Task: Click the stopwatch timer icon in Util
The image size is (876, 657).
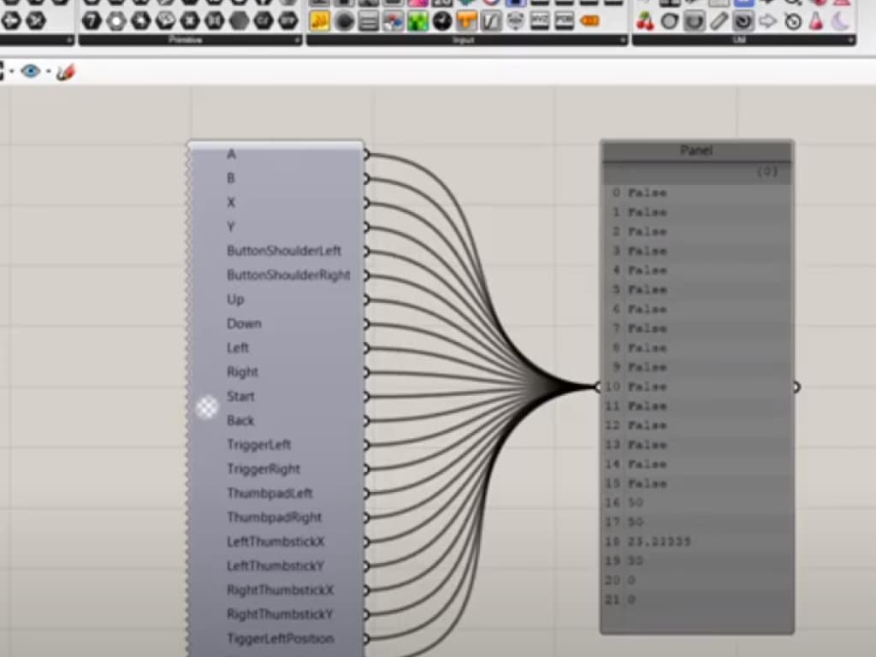Action: tap(793, 21)
